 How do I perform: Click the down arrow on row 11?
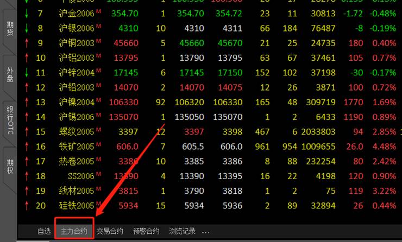(x=27, y=73)
